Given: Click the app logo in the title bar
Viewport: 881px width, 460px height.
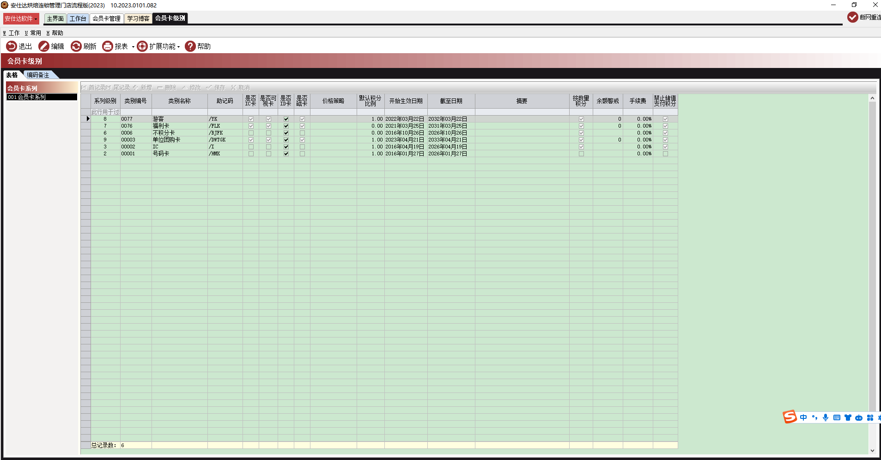Looking at the screenshot, I should pos(5,5).
